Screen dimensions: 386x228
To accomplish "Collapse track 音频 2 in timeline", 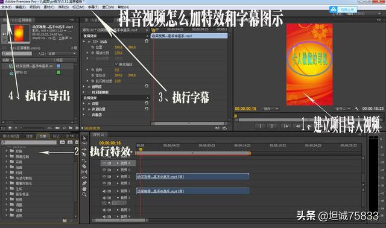I will click(118, 198).
